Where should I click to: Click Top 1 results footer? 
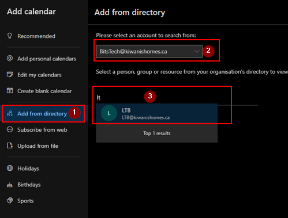click(157, 133)
